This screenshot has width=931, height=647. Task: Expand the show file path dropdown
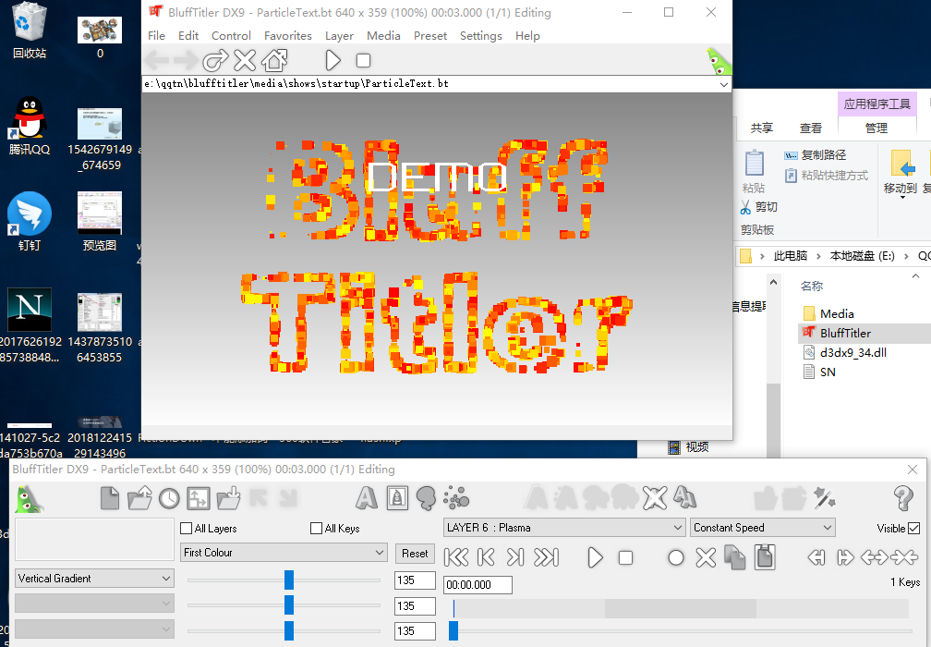tap(724, 84)
